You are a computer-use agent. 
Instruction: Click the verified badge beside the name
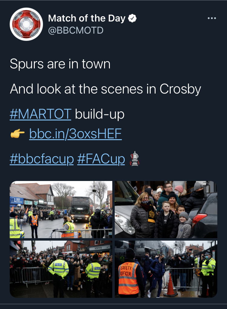132,19
